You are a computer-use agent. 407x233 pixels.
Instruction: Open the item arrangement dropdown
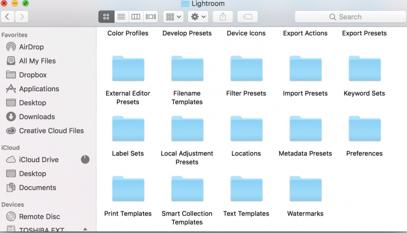coord(173,17)
